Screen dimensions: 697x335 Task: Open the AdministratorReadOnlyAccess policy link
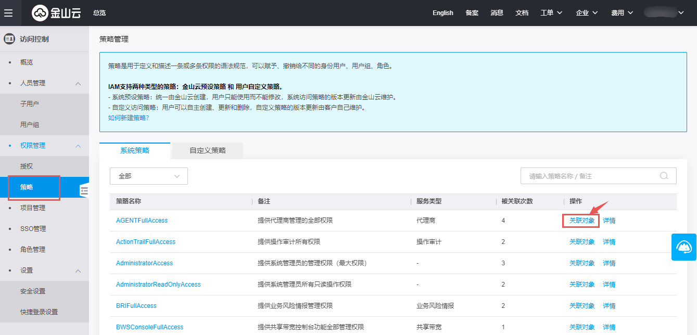click(x=158, y=285)
